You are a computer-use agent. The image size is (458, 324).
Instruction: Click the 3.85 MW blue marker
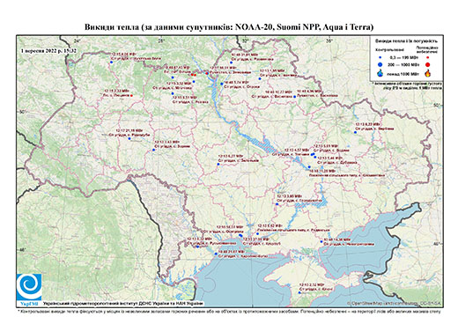tap(277, 204)
